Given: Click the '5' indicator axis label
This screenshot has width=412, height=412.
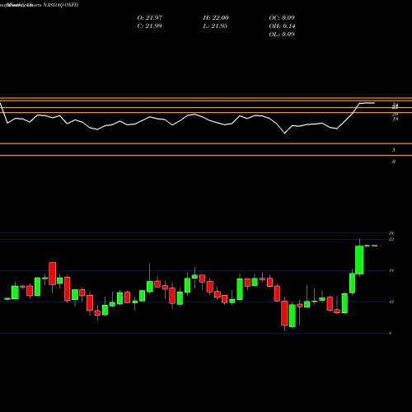Looking at the screenshot, I should 394,150.
